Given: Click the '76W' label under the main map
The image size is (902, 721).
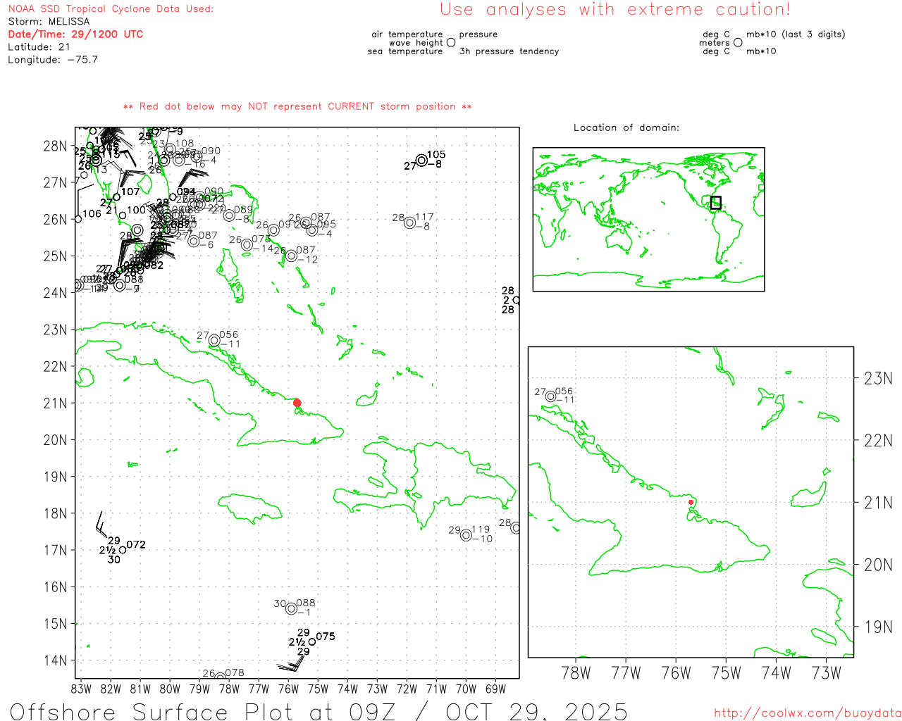Looking at the screenshot, I should point(289,689).
